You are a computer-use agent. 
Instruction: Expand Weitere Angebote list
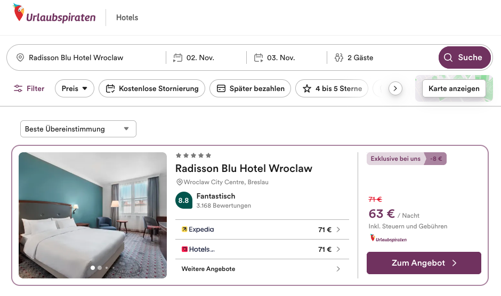[x=261, y=269]
